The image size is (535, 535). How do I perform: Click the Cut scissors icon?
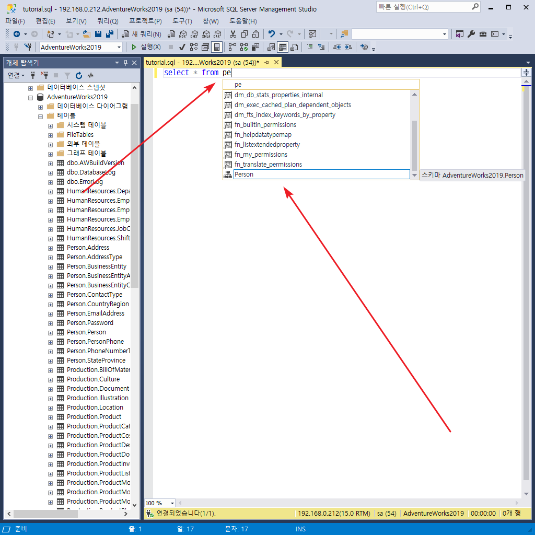coord(233,34)
